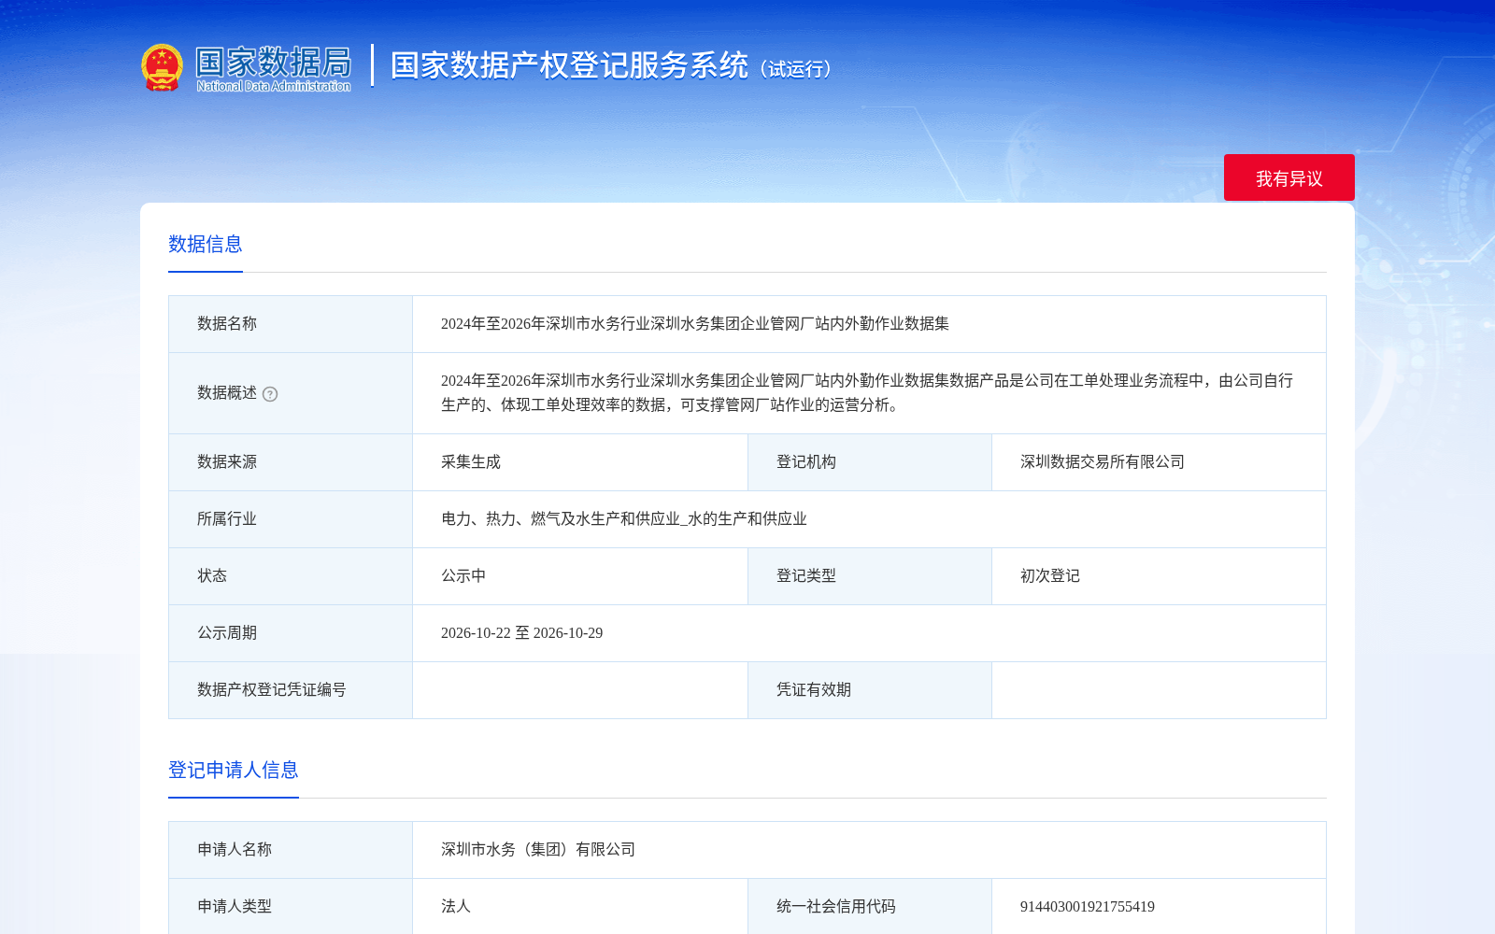Click the 国家数据局 logo text
Viewport: 1495px width, 934px height.
point(273,67)
